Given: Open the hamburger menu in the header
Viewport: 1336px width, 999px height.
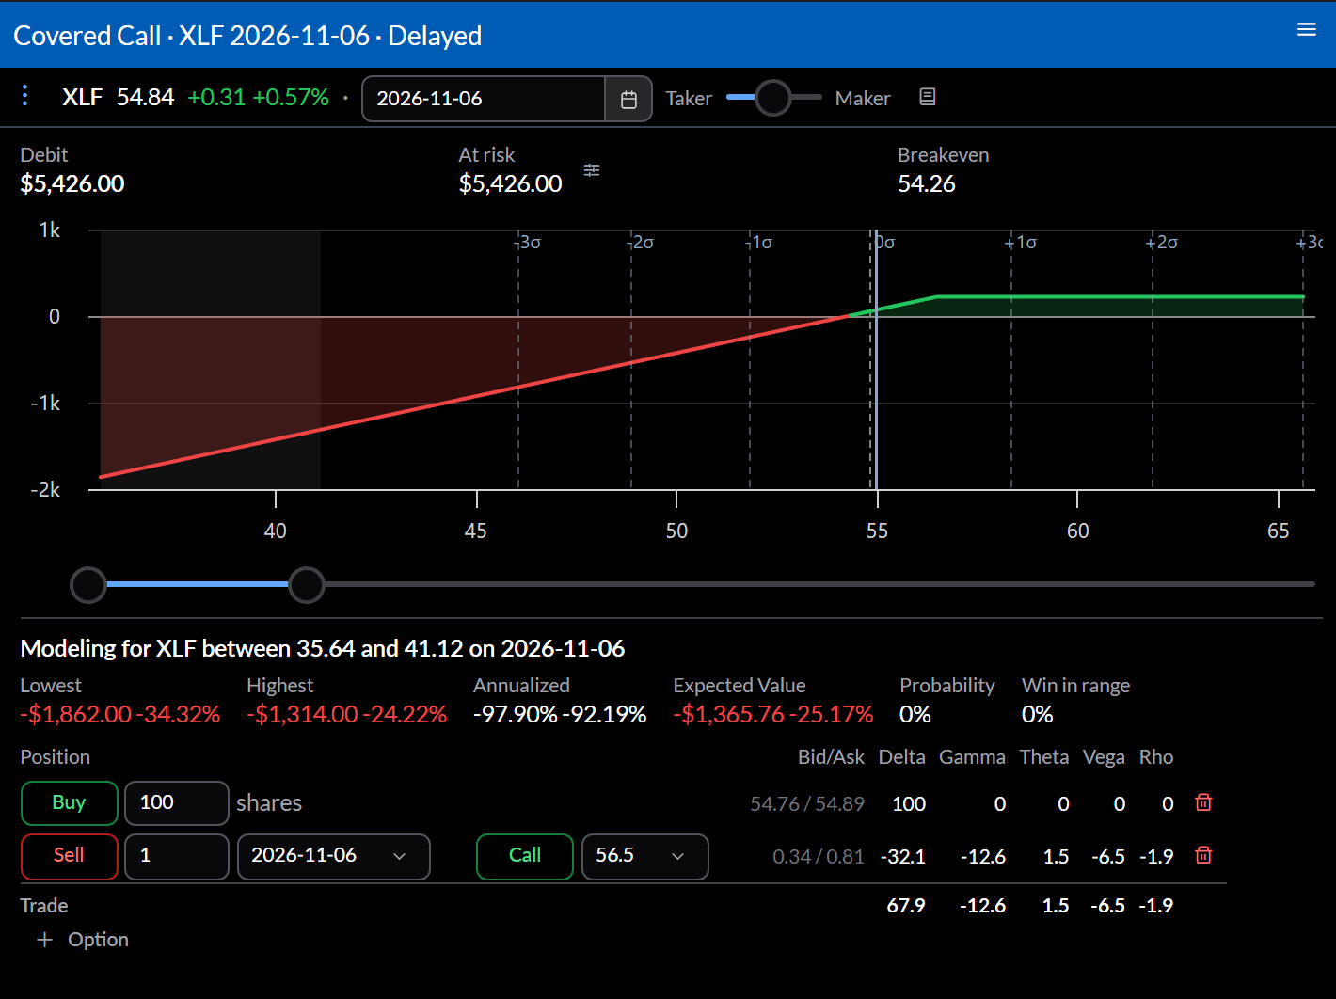Looking at the screenshot, I should click(x=1307, y=29).
